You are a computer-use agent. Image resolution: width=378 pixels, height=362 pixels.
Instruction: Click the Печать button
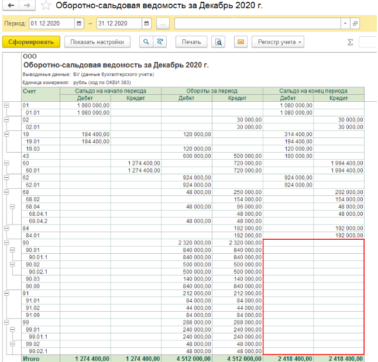tap(191, 42)
